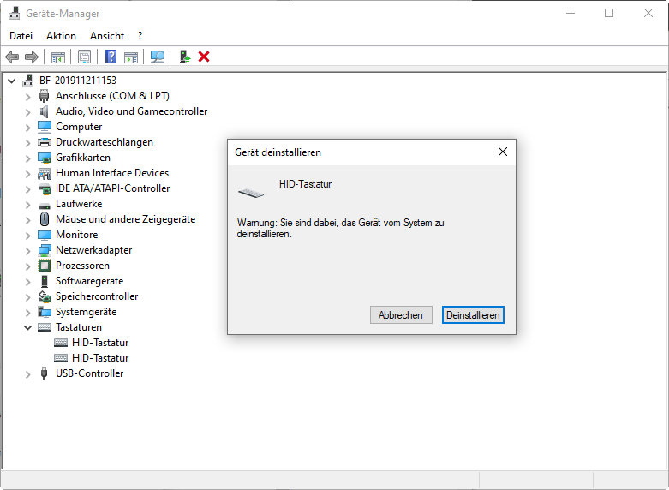Open the ? help menu
669x490 pixels.
pos(140,36)
